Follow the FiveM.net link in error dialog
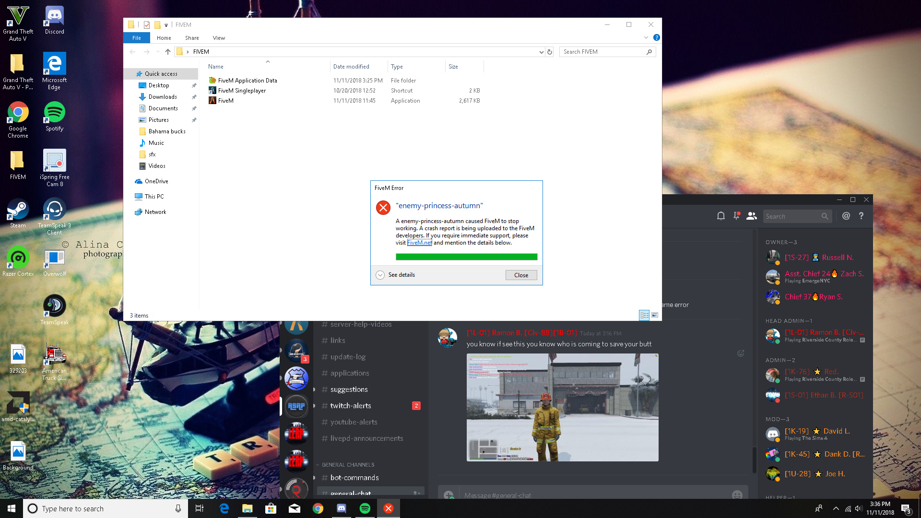The height and width of the screenshot is (518, 921). (419, 243)
